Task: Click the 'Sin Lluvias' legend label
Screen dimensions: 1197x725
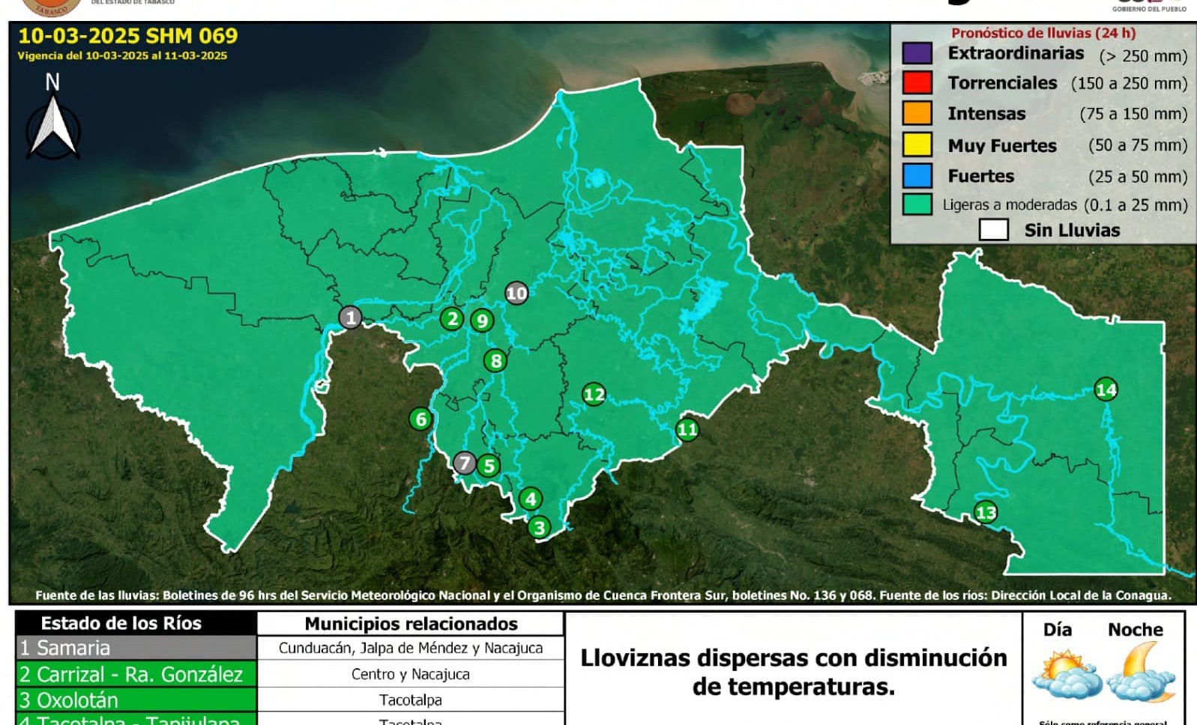Action: click(1072, 231)
